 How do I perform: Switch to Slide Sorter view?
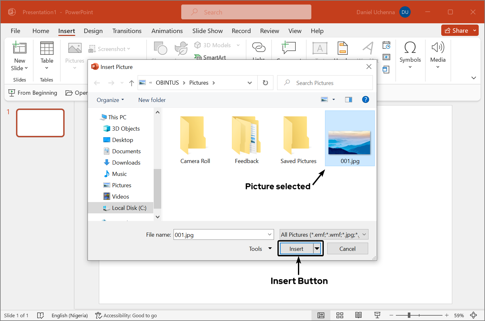coord(339,315)
